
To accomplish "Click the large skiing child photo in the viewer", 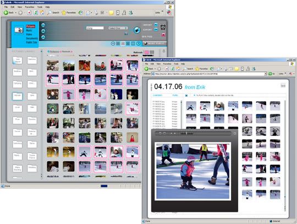I will (x=193, y=171).
